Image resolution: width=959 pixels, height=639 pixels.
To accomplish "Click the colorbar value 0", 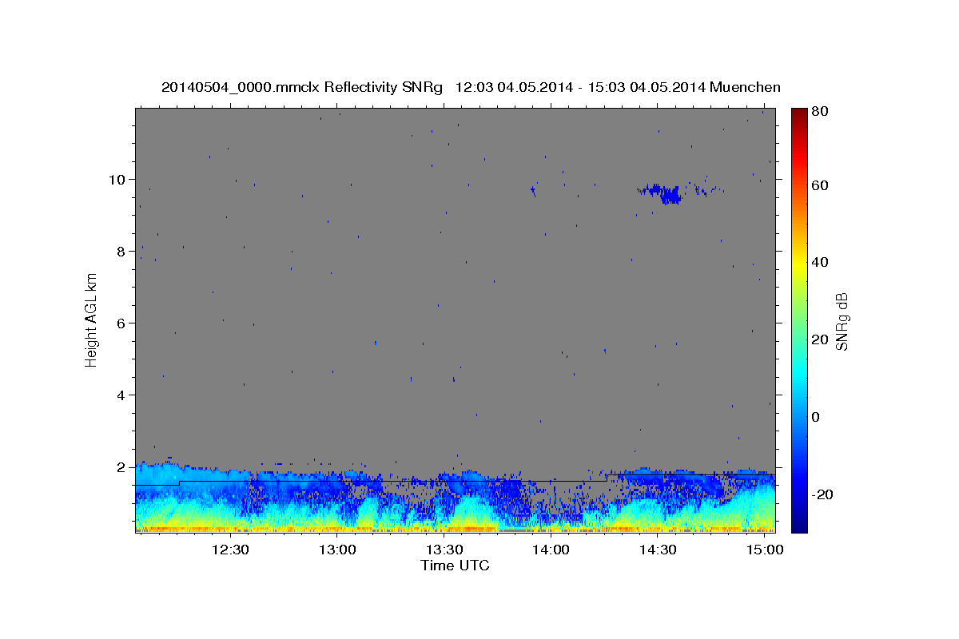I will pos(815,417).
